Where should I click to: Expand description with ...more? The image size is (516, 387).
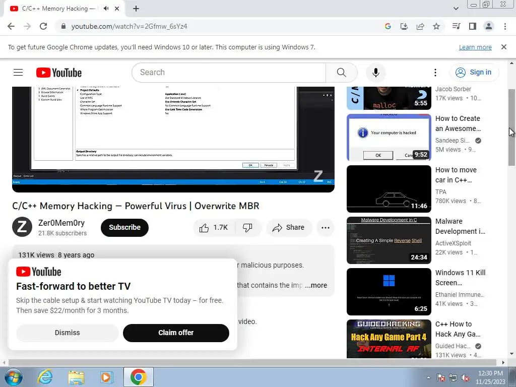coord(316,285)
